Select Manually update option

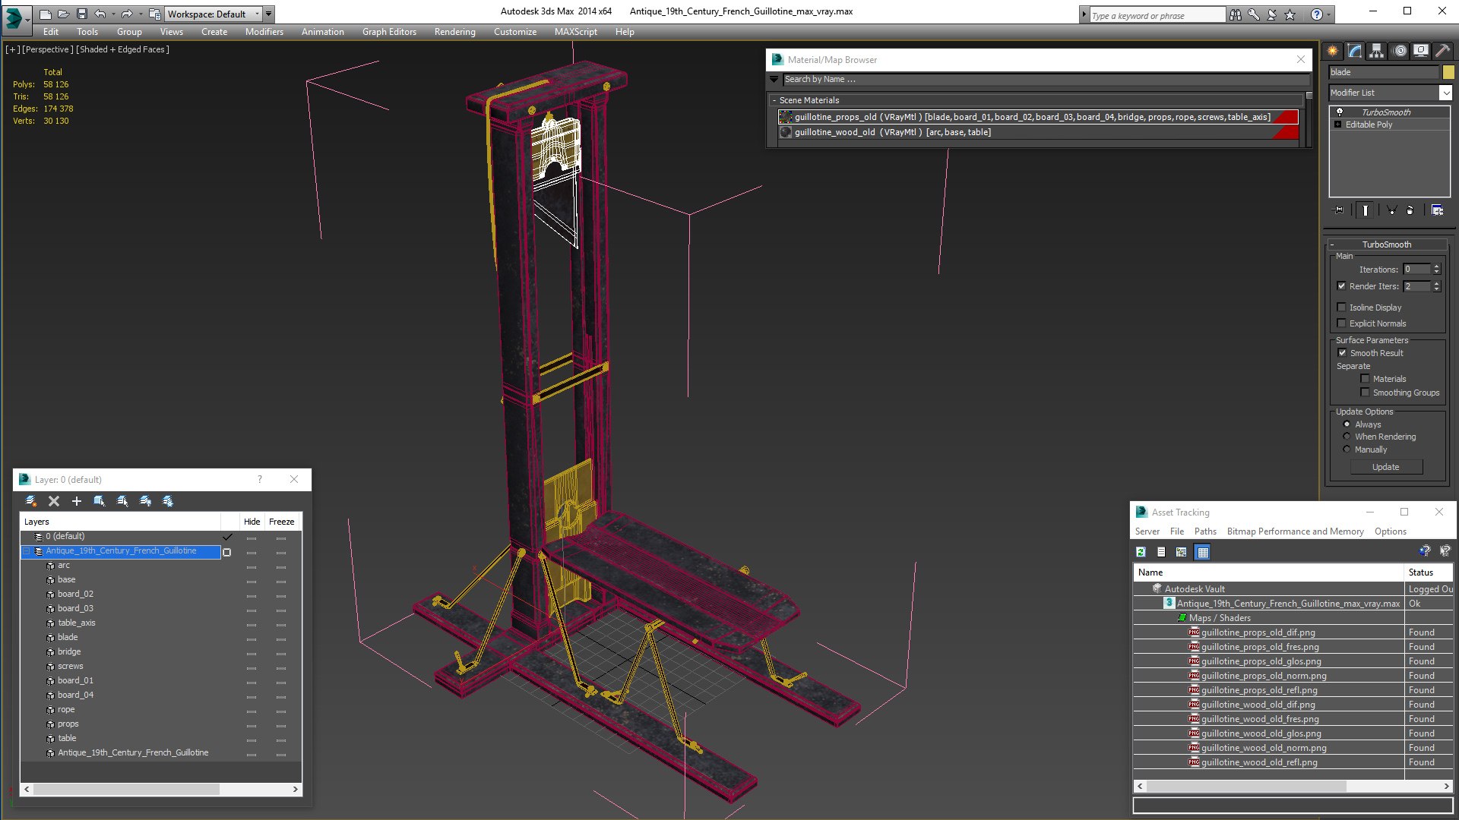tap(1347, 449)
